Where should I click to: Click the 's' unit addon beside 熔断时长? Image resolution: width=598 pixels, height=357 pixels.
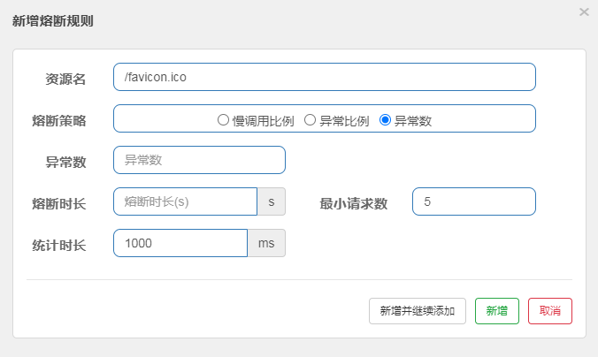[271, 201]
